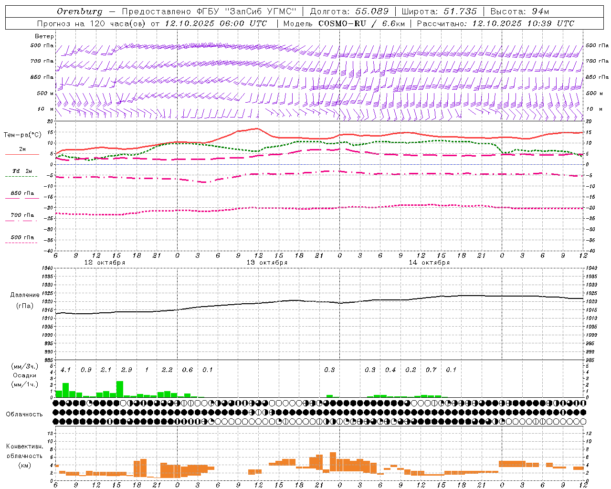Click the 2.2 precipitation total
611x489 pixels.
click(167, 370)
